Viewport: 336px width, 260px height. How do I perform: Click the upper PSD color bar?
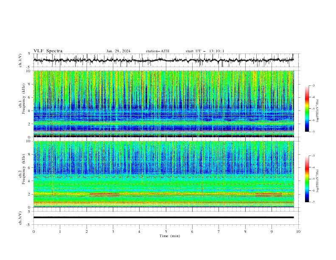(307, 109)
